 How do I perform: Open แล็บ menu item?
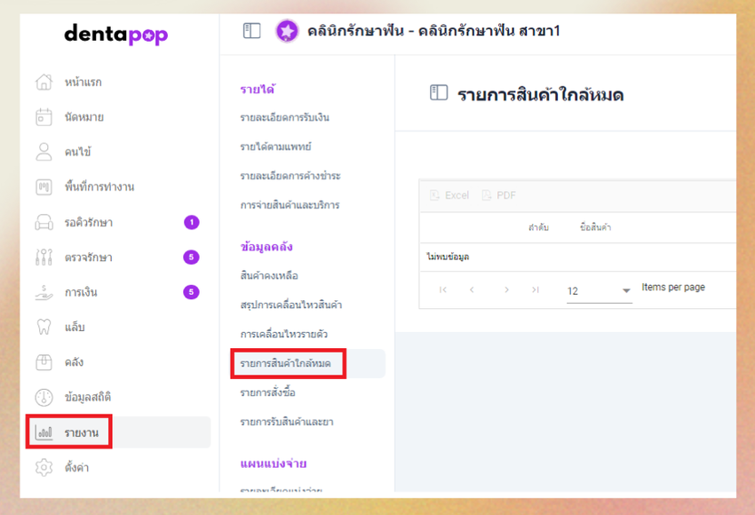click(x=75, y=328)
